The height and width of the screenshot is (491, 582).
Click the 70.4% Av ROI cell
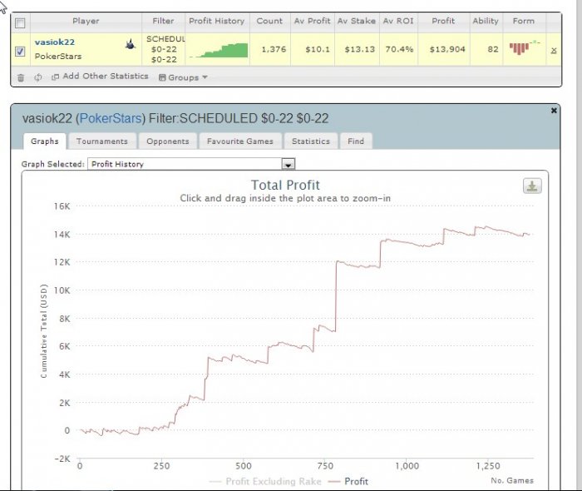399,49
